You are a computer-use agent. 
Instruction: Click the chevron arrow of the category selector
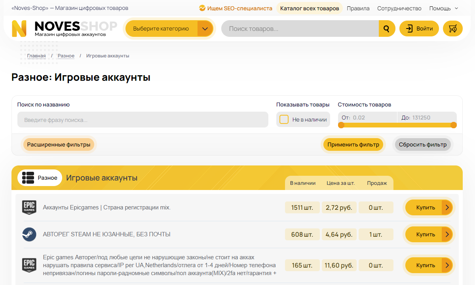(205, 28)
